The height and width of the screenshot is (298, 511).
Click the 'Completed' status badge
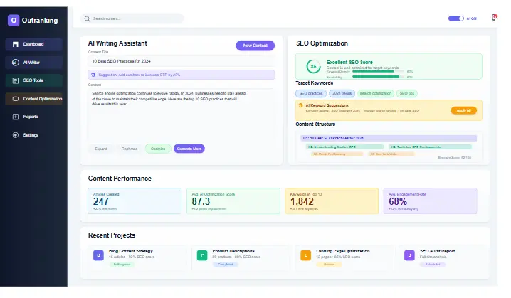226,265
